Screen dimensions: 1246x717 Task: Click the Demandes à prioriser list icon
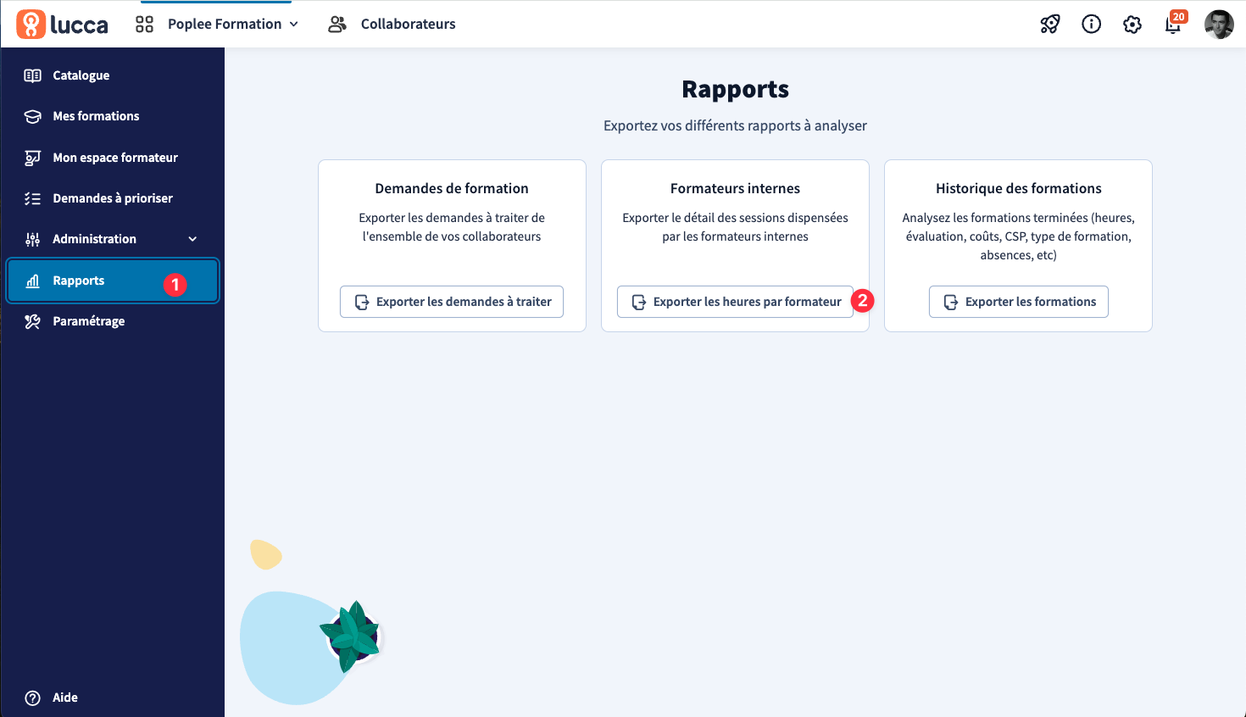(x=33, y=198)
